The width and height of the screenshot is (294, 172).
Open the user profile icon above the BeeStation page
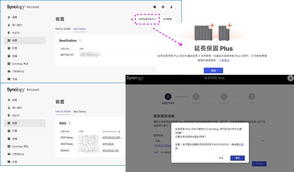point(171,7)
